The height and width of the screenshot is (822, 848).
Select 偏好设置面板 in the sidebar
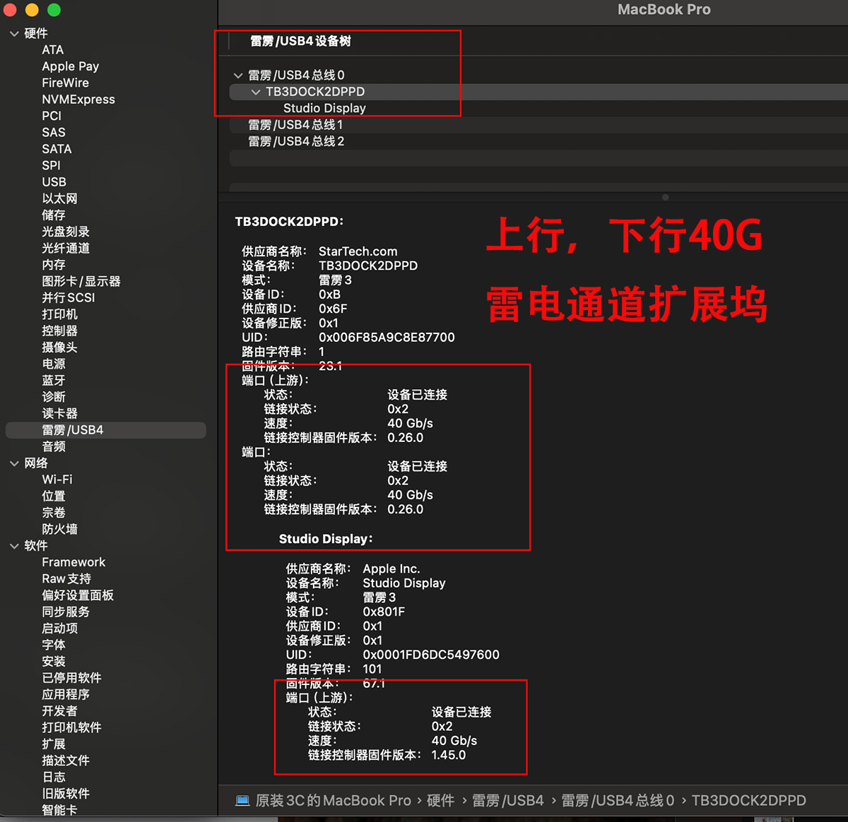[78, 595]
